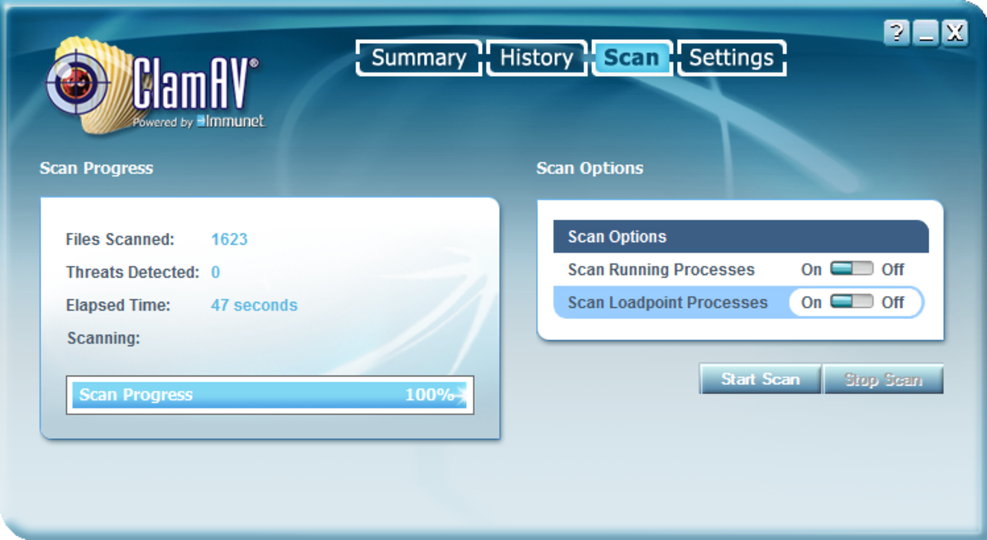987x540 pixels.
Task: Switch to the Summary tab
Action: pos(419,58)
